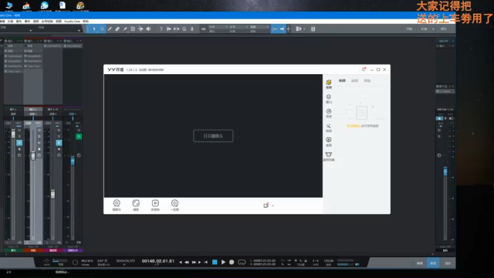Click the FX button on the fourth mixer channel

point(79,242)
